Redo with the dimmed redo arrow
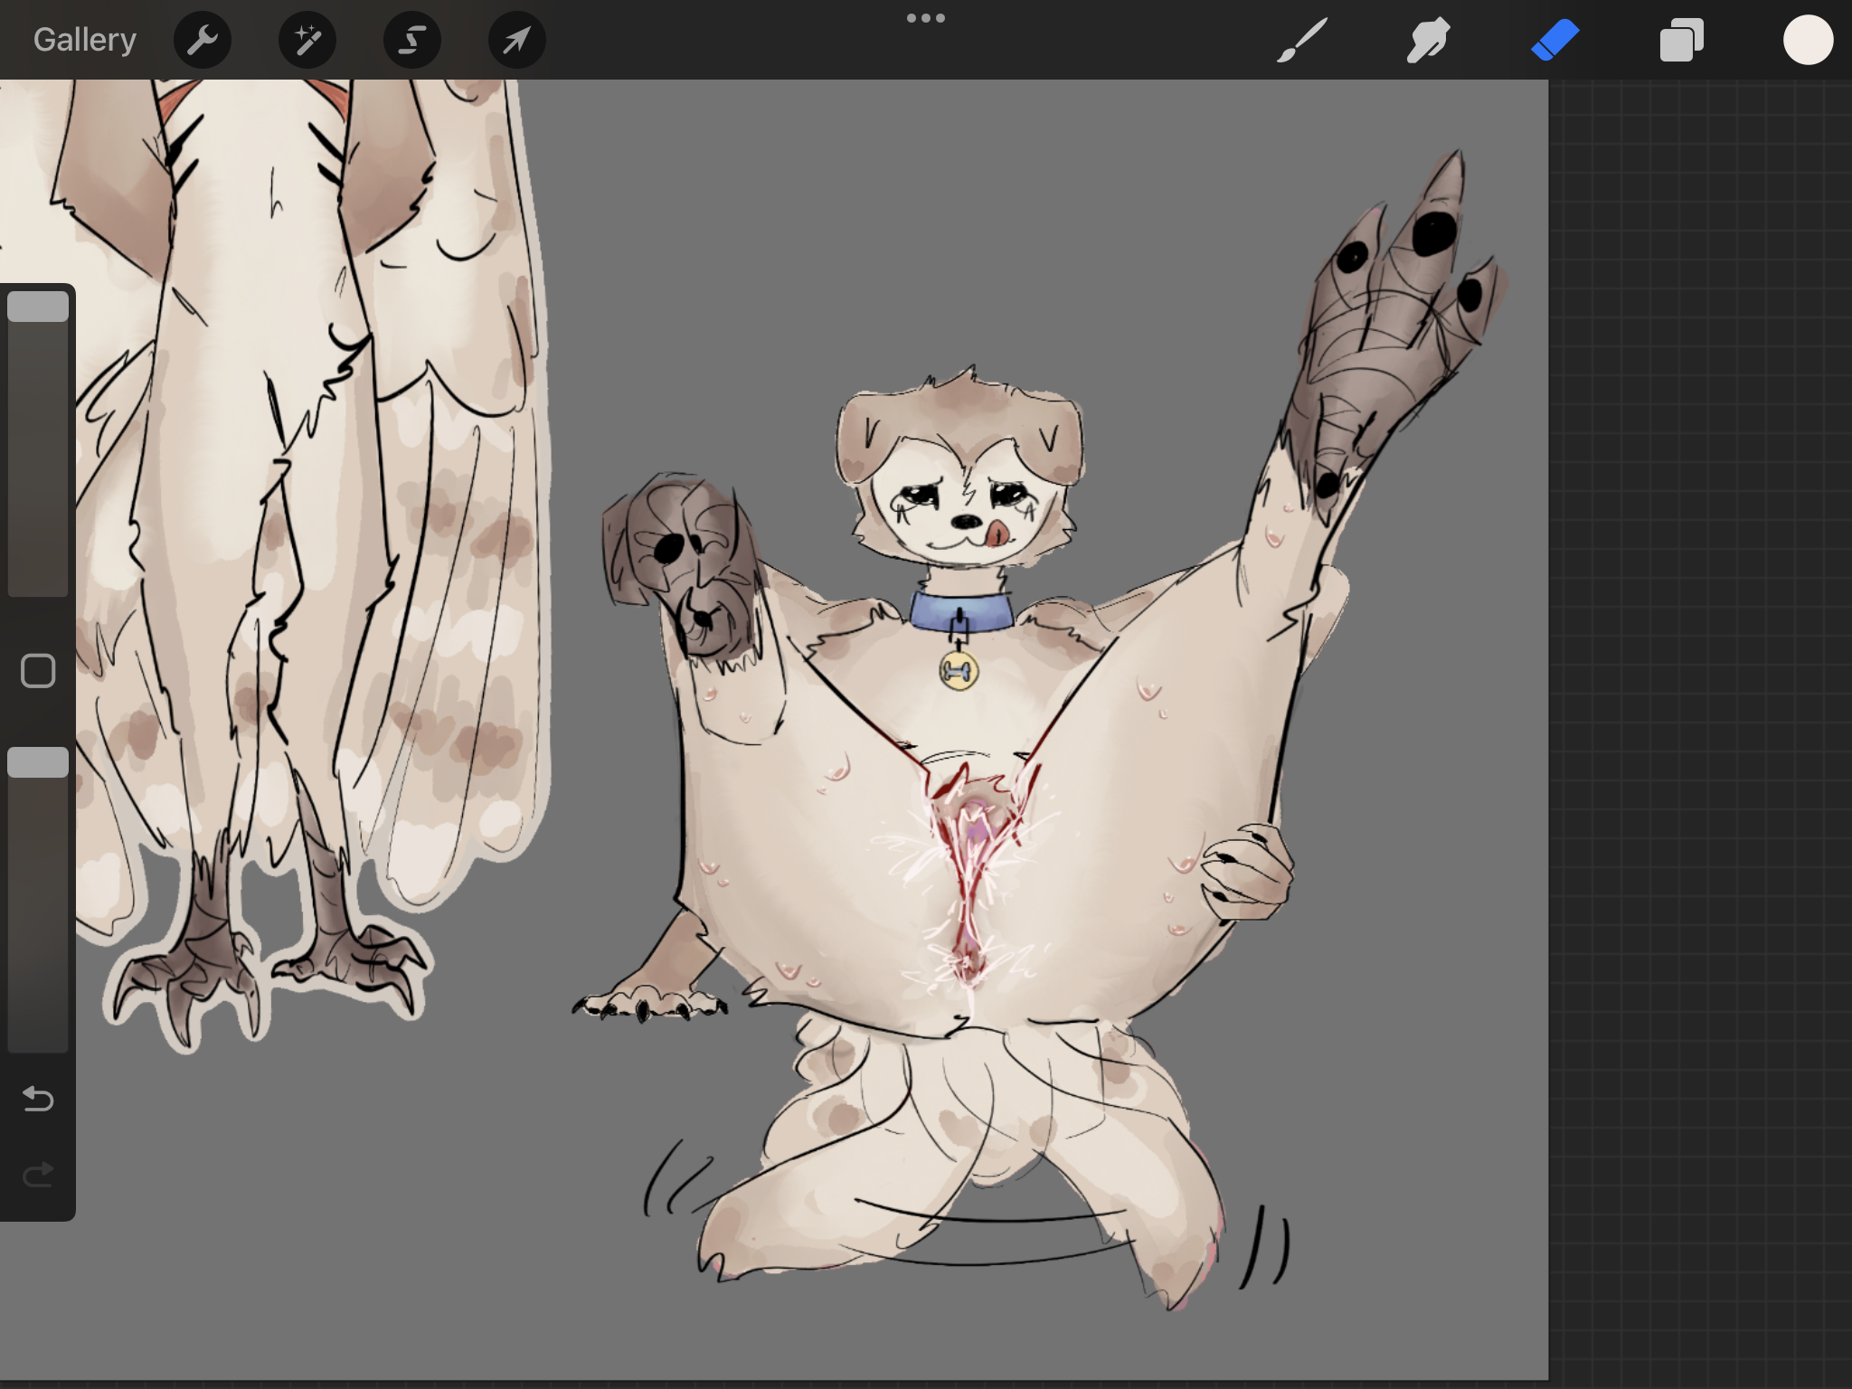 [38, 1175]
